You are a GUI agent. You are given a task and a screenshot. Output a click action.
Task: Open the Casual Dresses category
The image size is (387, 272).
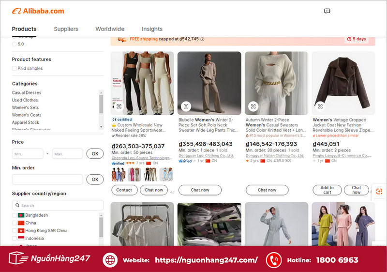tap(27, 92)
